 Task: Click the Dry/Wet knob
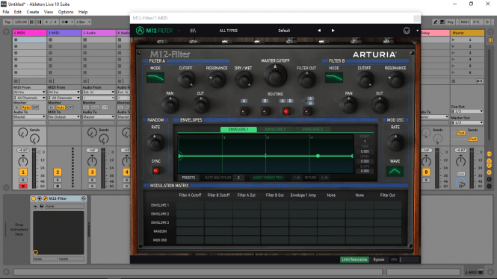244,79
